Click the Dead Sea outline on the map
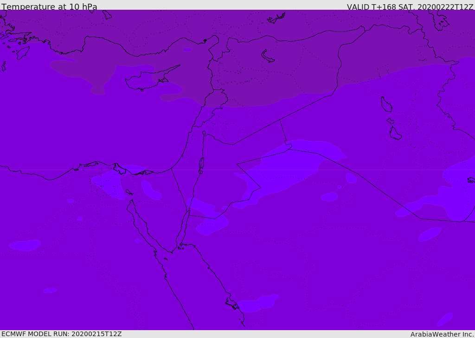This screenshot has height=338, width=475. point(201,164)
